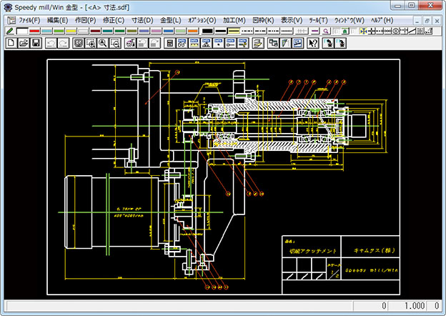Select the pencil icon beside the color palette
Screen dimensions: 446x316
(9, 31)
